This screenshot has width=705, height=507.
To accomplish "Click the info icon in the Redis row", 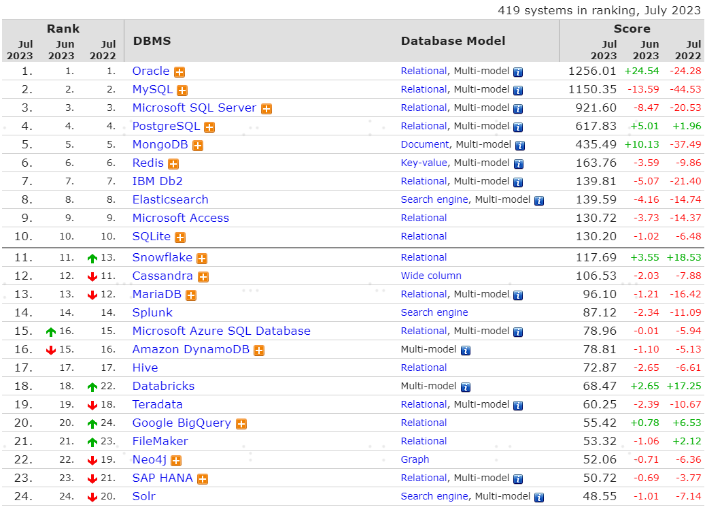I will [518, 164].
